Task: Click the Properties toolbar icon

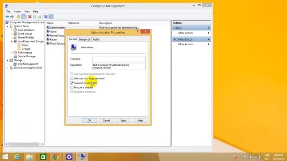Action: tap(35, 17)
